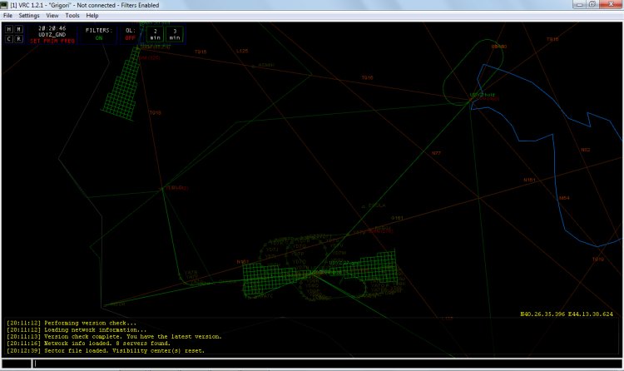Screen dimensions: 624x371
Task: Click the T919 airway label
Action: (597, 260)
